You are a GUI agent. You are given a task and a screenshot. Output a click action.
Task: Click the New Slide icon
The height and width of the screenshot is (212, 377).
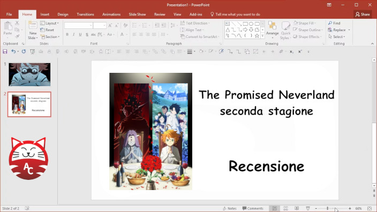pos(33,25)
